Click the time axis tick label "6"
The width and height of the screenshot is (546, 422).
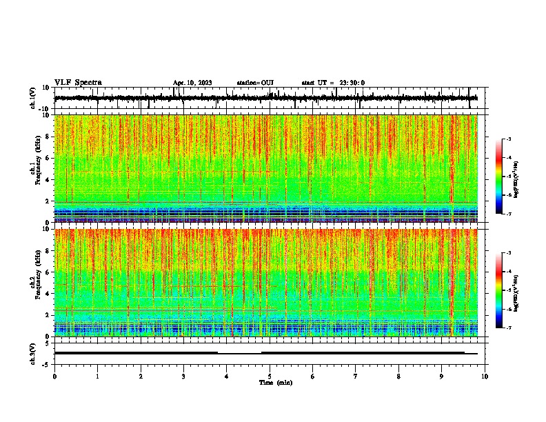tap(313, 376)
